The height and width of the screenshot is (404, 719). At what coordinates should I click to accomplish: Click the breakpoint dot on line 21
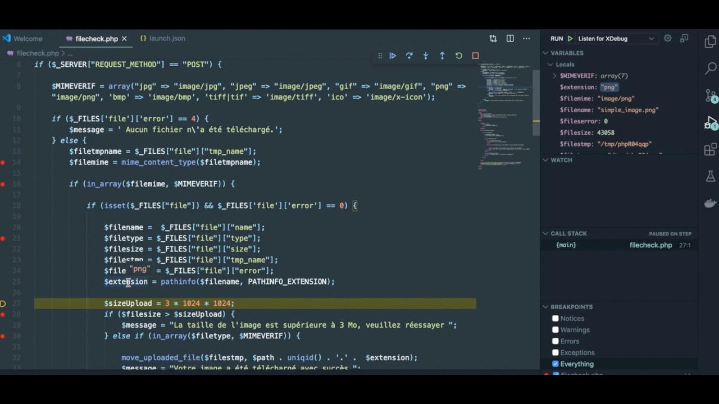(3, 238)
